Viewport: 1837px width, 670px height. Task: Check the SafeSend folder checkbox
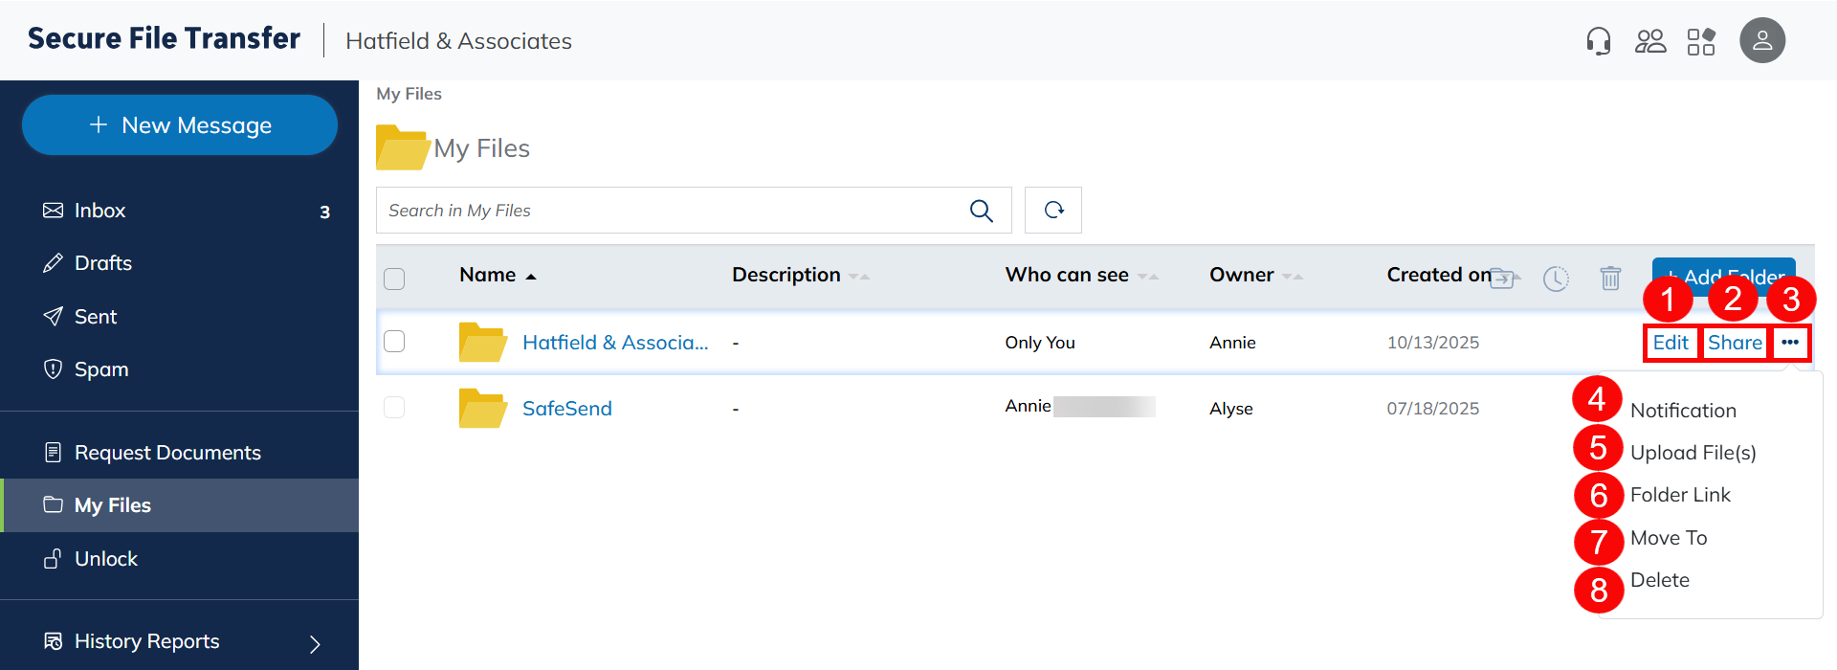pos(394,408)
